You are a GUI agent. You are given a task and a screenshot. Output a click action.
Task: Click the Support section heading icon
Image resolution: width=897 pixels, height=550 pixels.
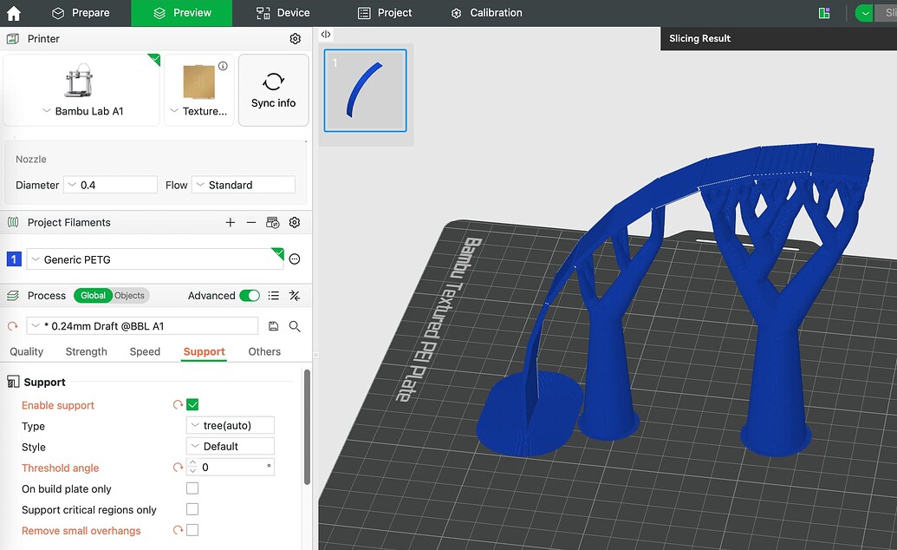13,382
